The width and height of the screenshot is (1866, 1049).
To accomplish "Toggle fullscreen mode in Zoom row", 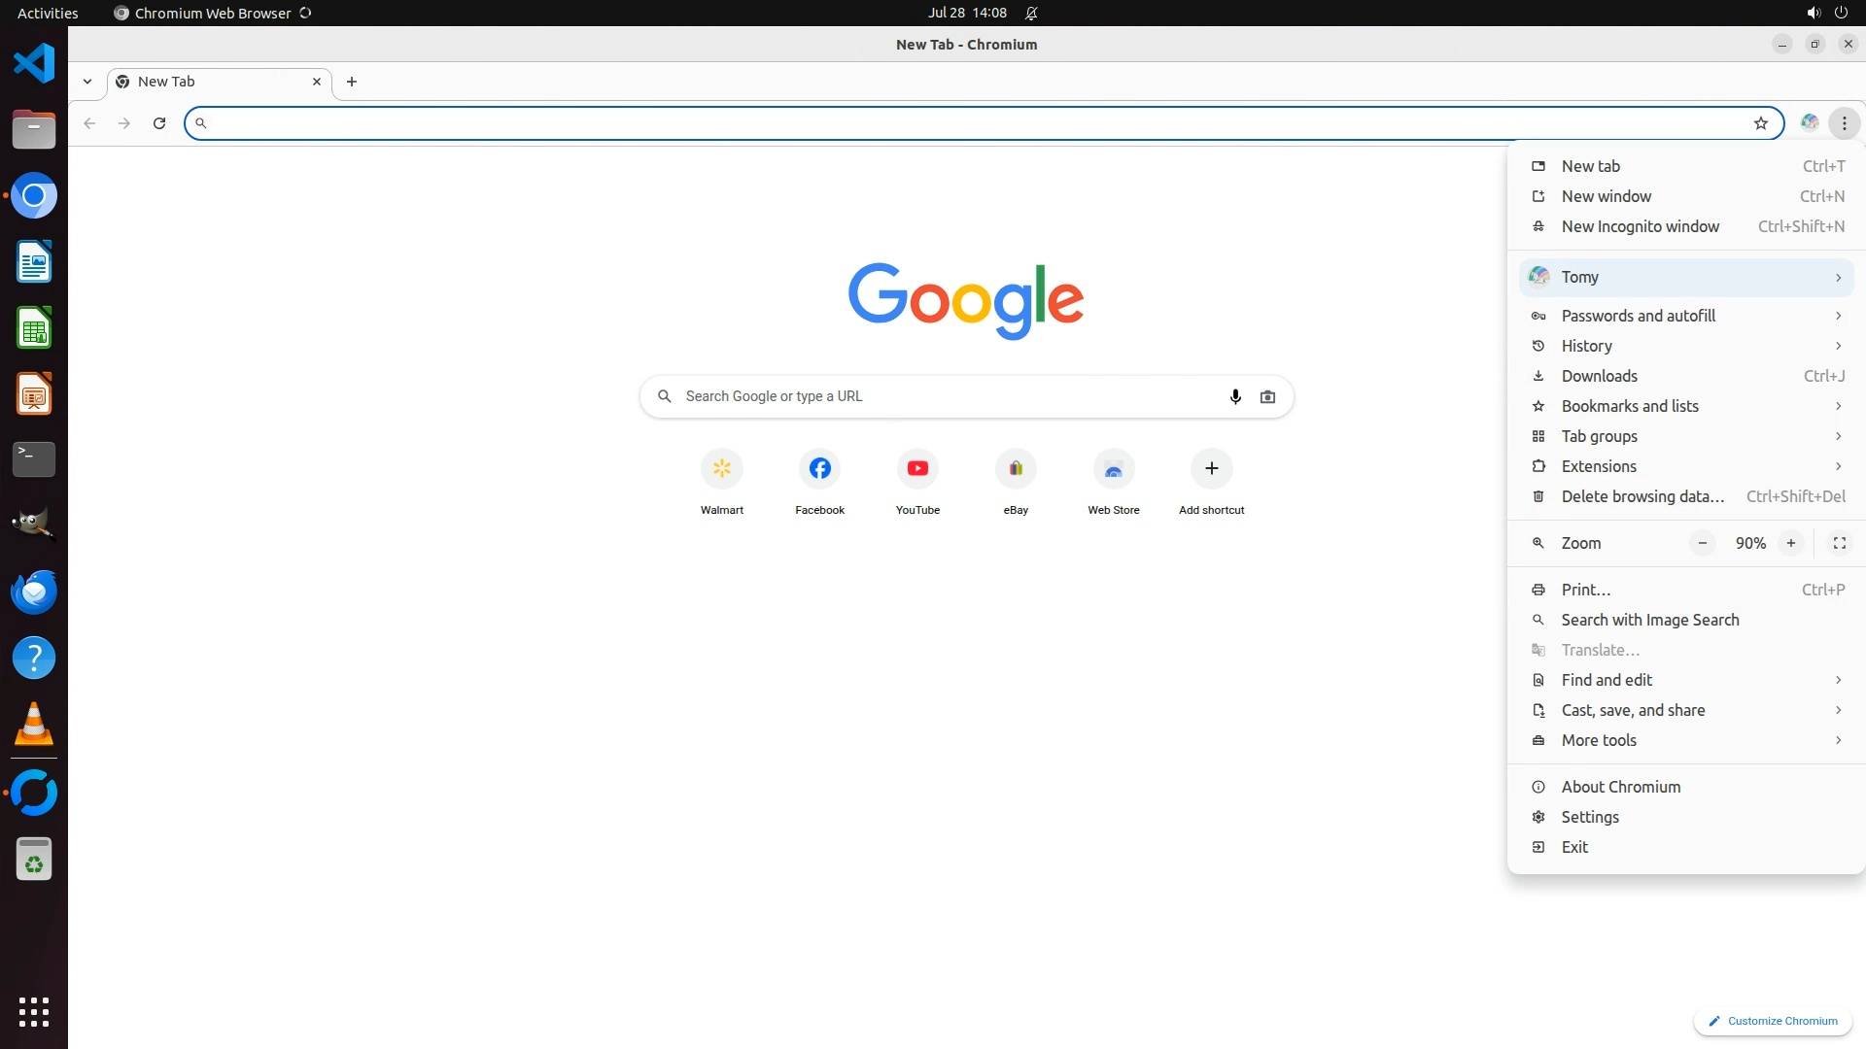I will [1839, 543].
